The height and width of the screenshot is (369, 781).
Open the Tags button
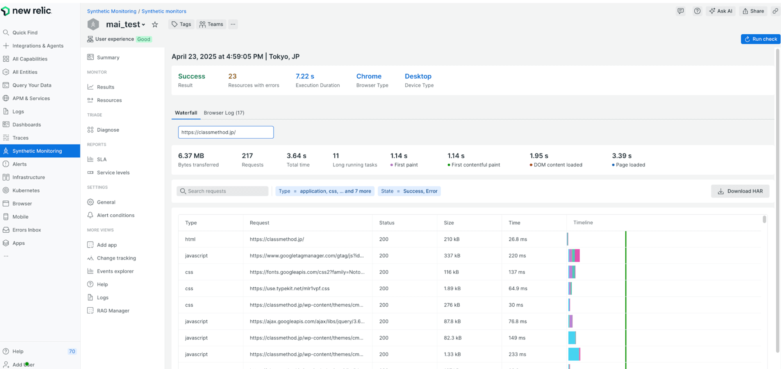coord(181,24)
